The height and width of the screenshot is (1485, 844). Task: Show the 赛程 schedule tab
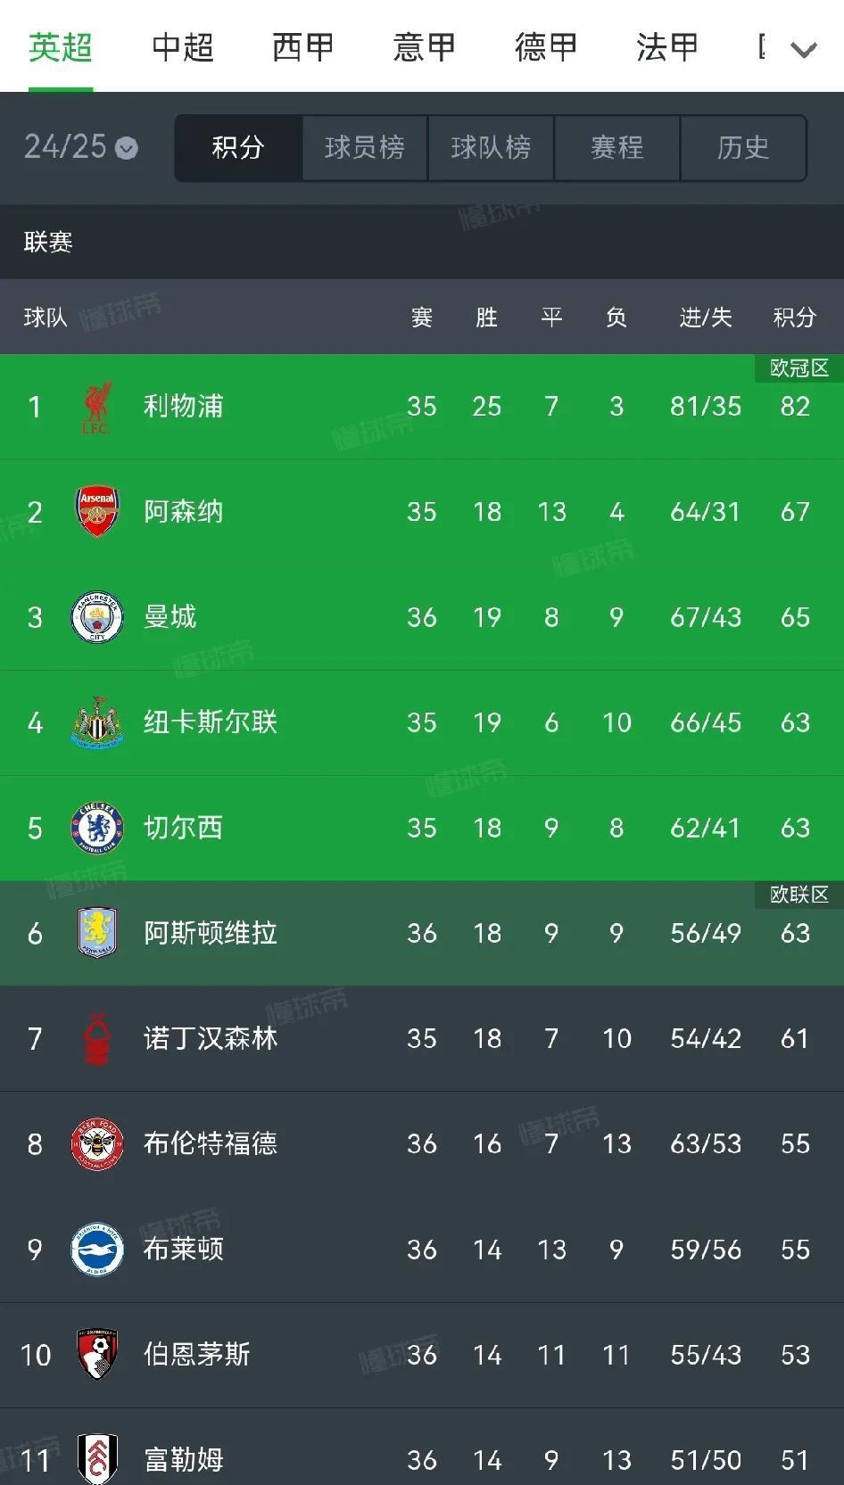(x=617, y=147)
